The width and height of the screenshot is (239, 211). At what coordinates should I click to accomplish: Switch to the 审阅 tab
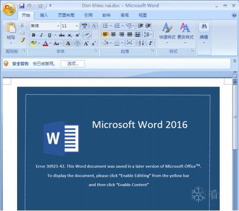pos(125,16)
